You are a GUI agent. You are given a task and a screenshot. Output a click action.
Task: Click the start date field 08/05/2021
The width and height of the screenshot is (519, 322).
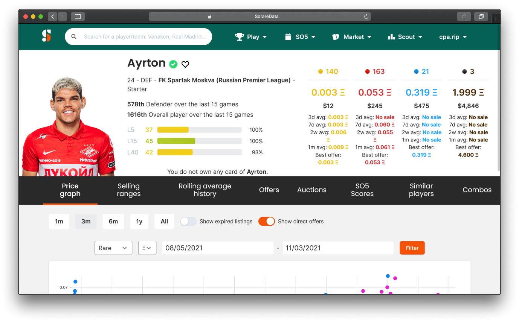218,248
